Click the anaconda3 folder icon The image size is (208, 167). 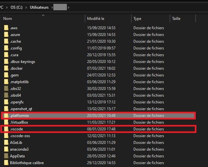point(6,149)
